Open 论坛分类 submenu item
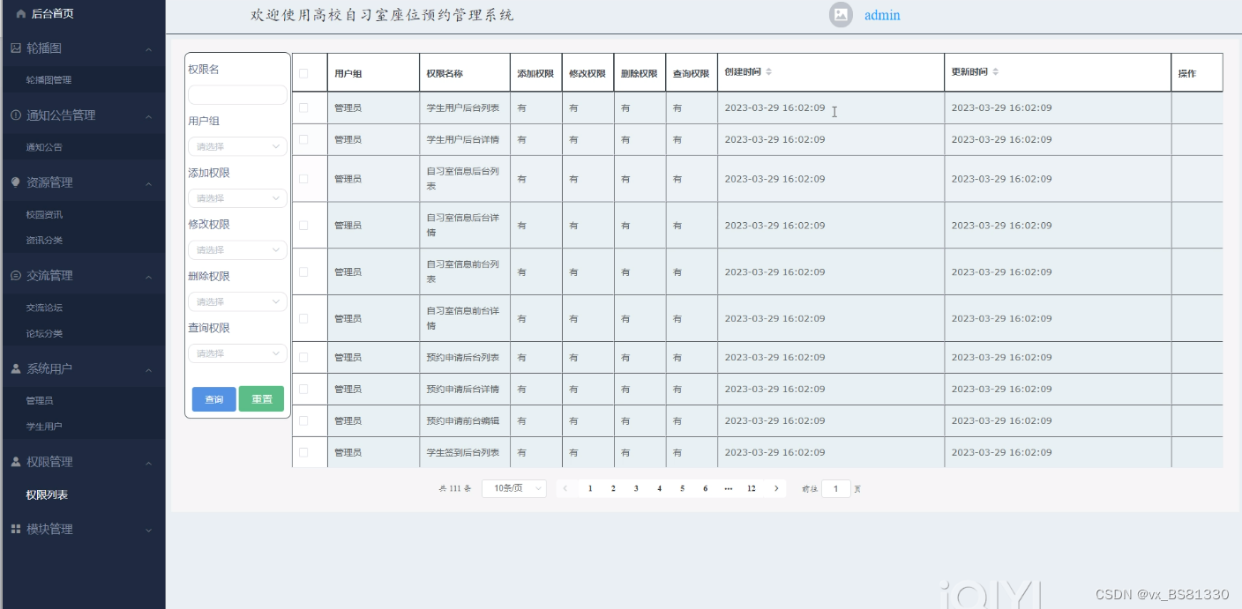 44,333
